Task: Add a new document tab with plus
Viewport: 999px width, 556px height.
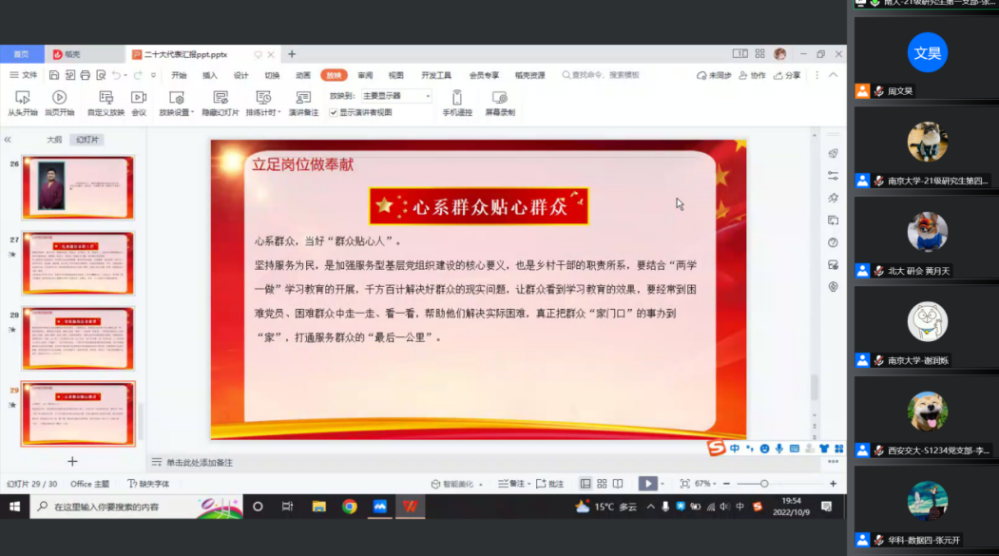Action: (292, 55)
